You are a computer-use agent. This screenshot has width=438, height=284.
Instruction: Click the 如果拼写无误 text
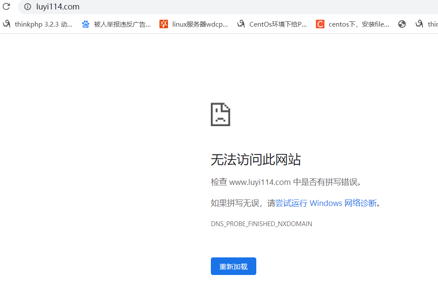(236, 203)
